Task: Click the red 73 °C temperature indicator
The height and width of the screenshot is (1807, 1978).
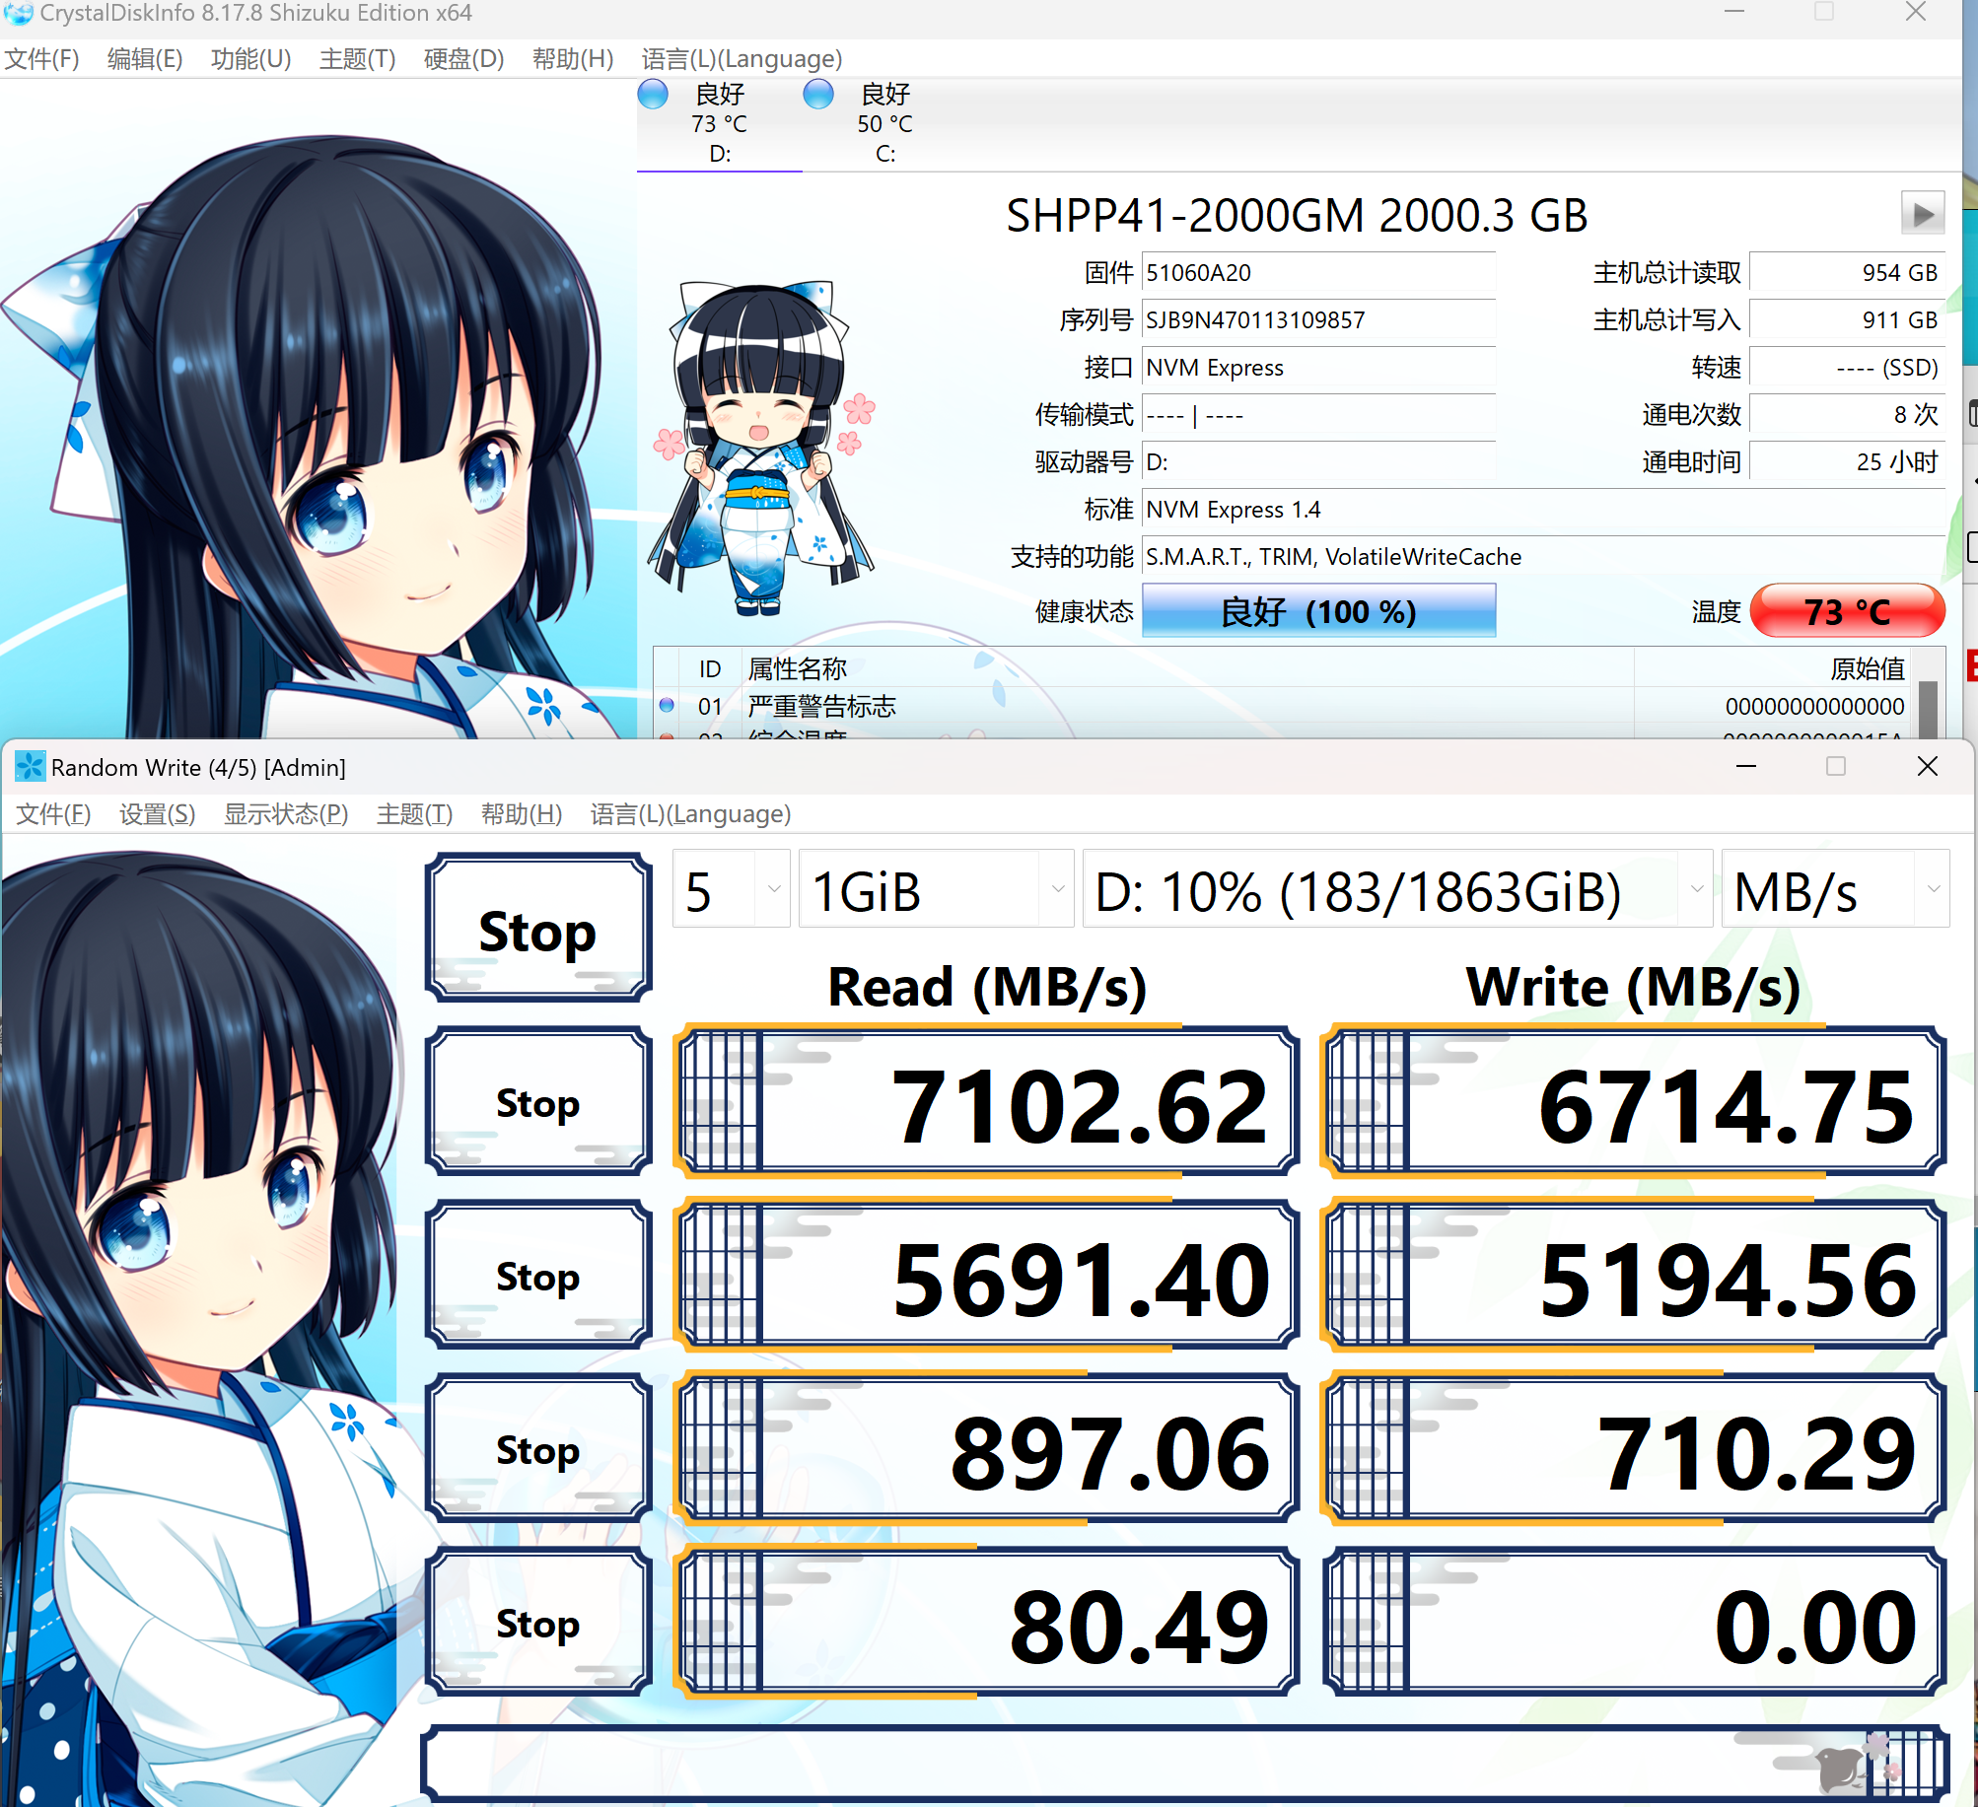Action: 1846,611
